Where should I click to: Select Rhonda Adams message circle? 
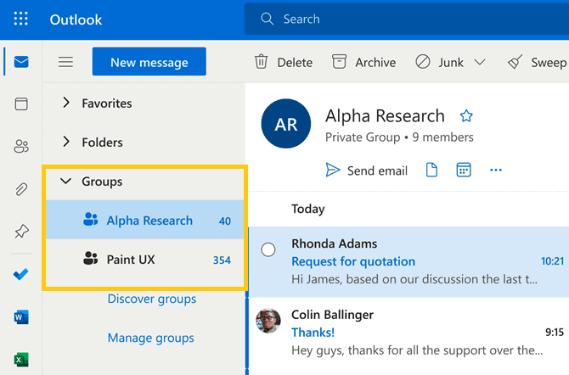268,249
